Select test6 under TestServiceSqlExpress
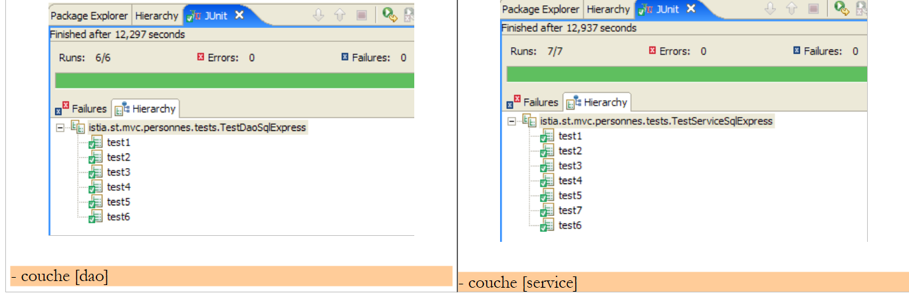 tap(570, 225)
